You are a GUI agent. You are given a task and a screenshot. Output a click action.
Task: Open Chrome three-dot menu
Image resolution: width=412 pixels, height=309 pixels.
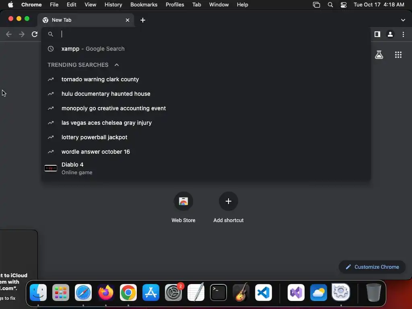coord(403,34)
